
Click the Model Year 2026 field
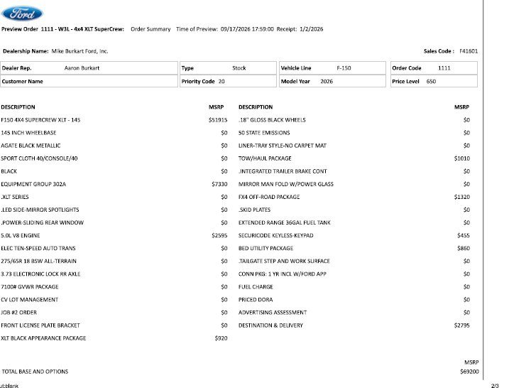coord(332,81)
